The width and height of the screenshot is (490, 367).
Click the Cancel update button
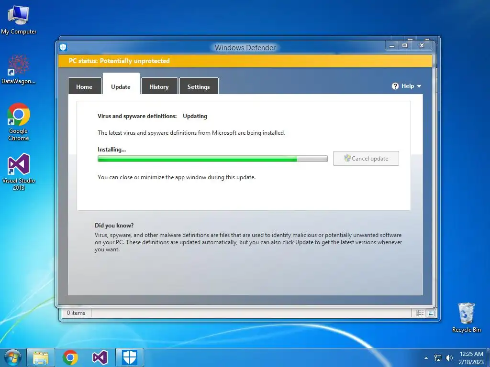[366, 159]
